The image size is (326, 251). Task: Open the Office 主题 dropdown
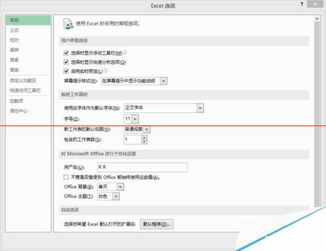point(116,196)
